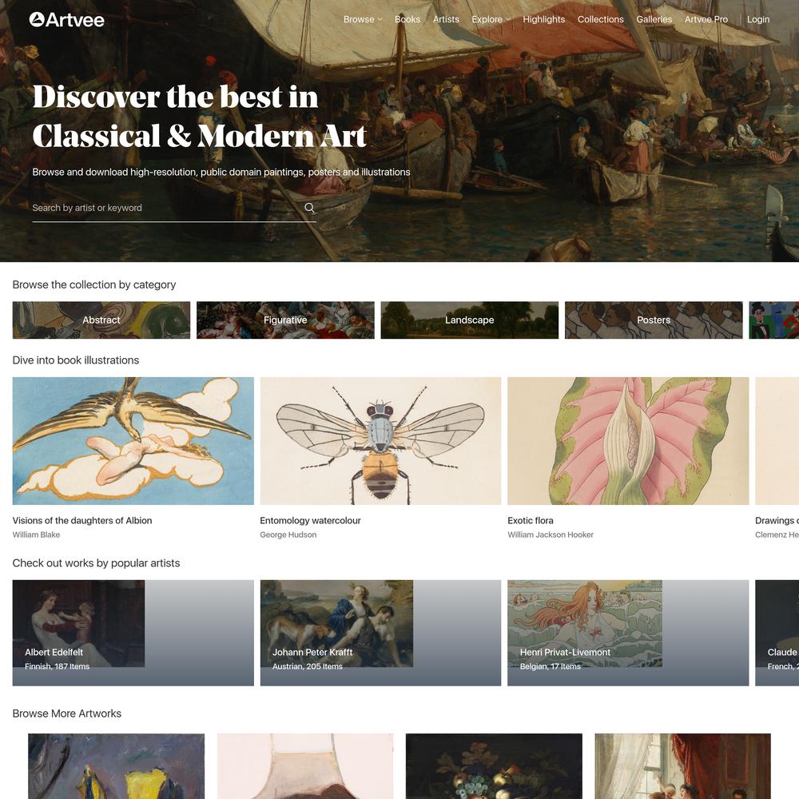799x799 pixels.
Task: Click the Login link
Action: pyautogui.click(x=757, y=19)
